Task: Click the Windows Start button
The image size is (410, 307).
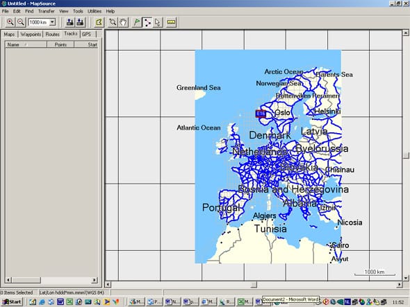Action: (12, 301)
